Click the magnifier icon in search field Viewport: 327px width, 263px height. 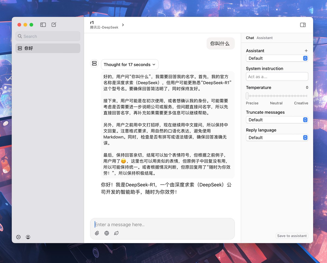coord(20,36)
